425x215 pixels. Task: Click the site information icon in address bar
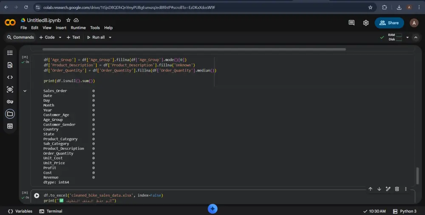point(38,7)
